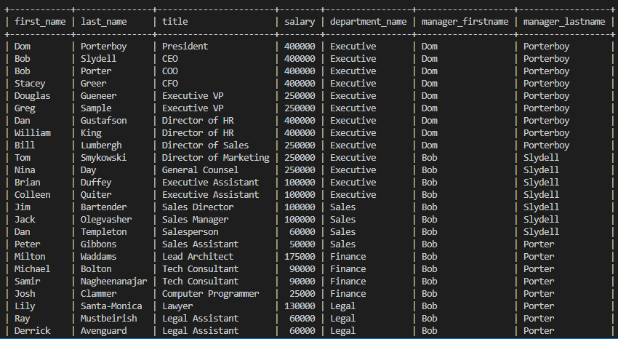Click the last name 'Templeton'
This screenshot has height=339, width=618.
pos(104,232)
